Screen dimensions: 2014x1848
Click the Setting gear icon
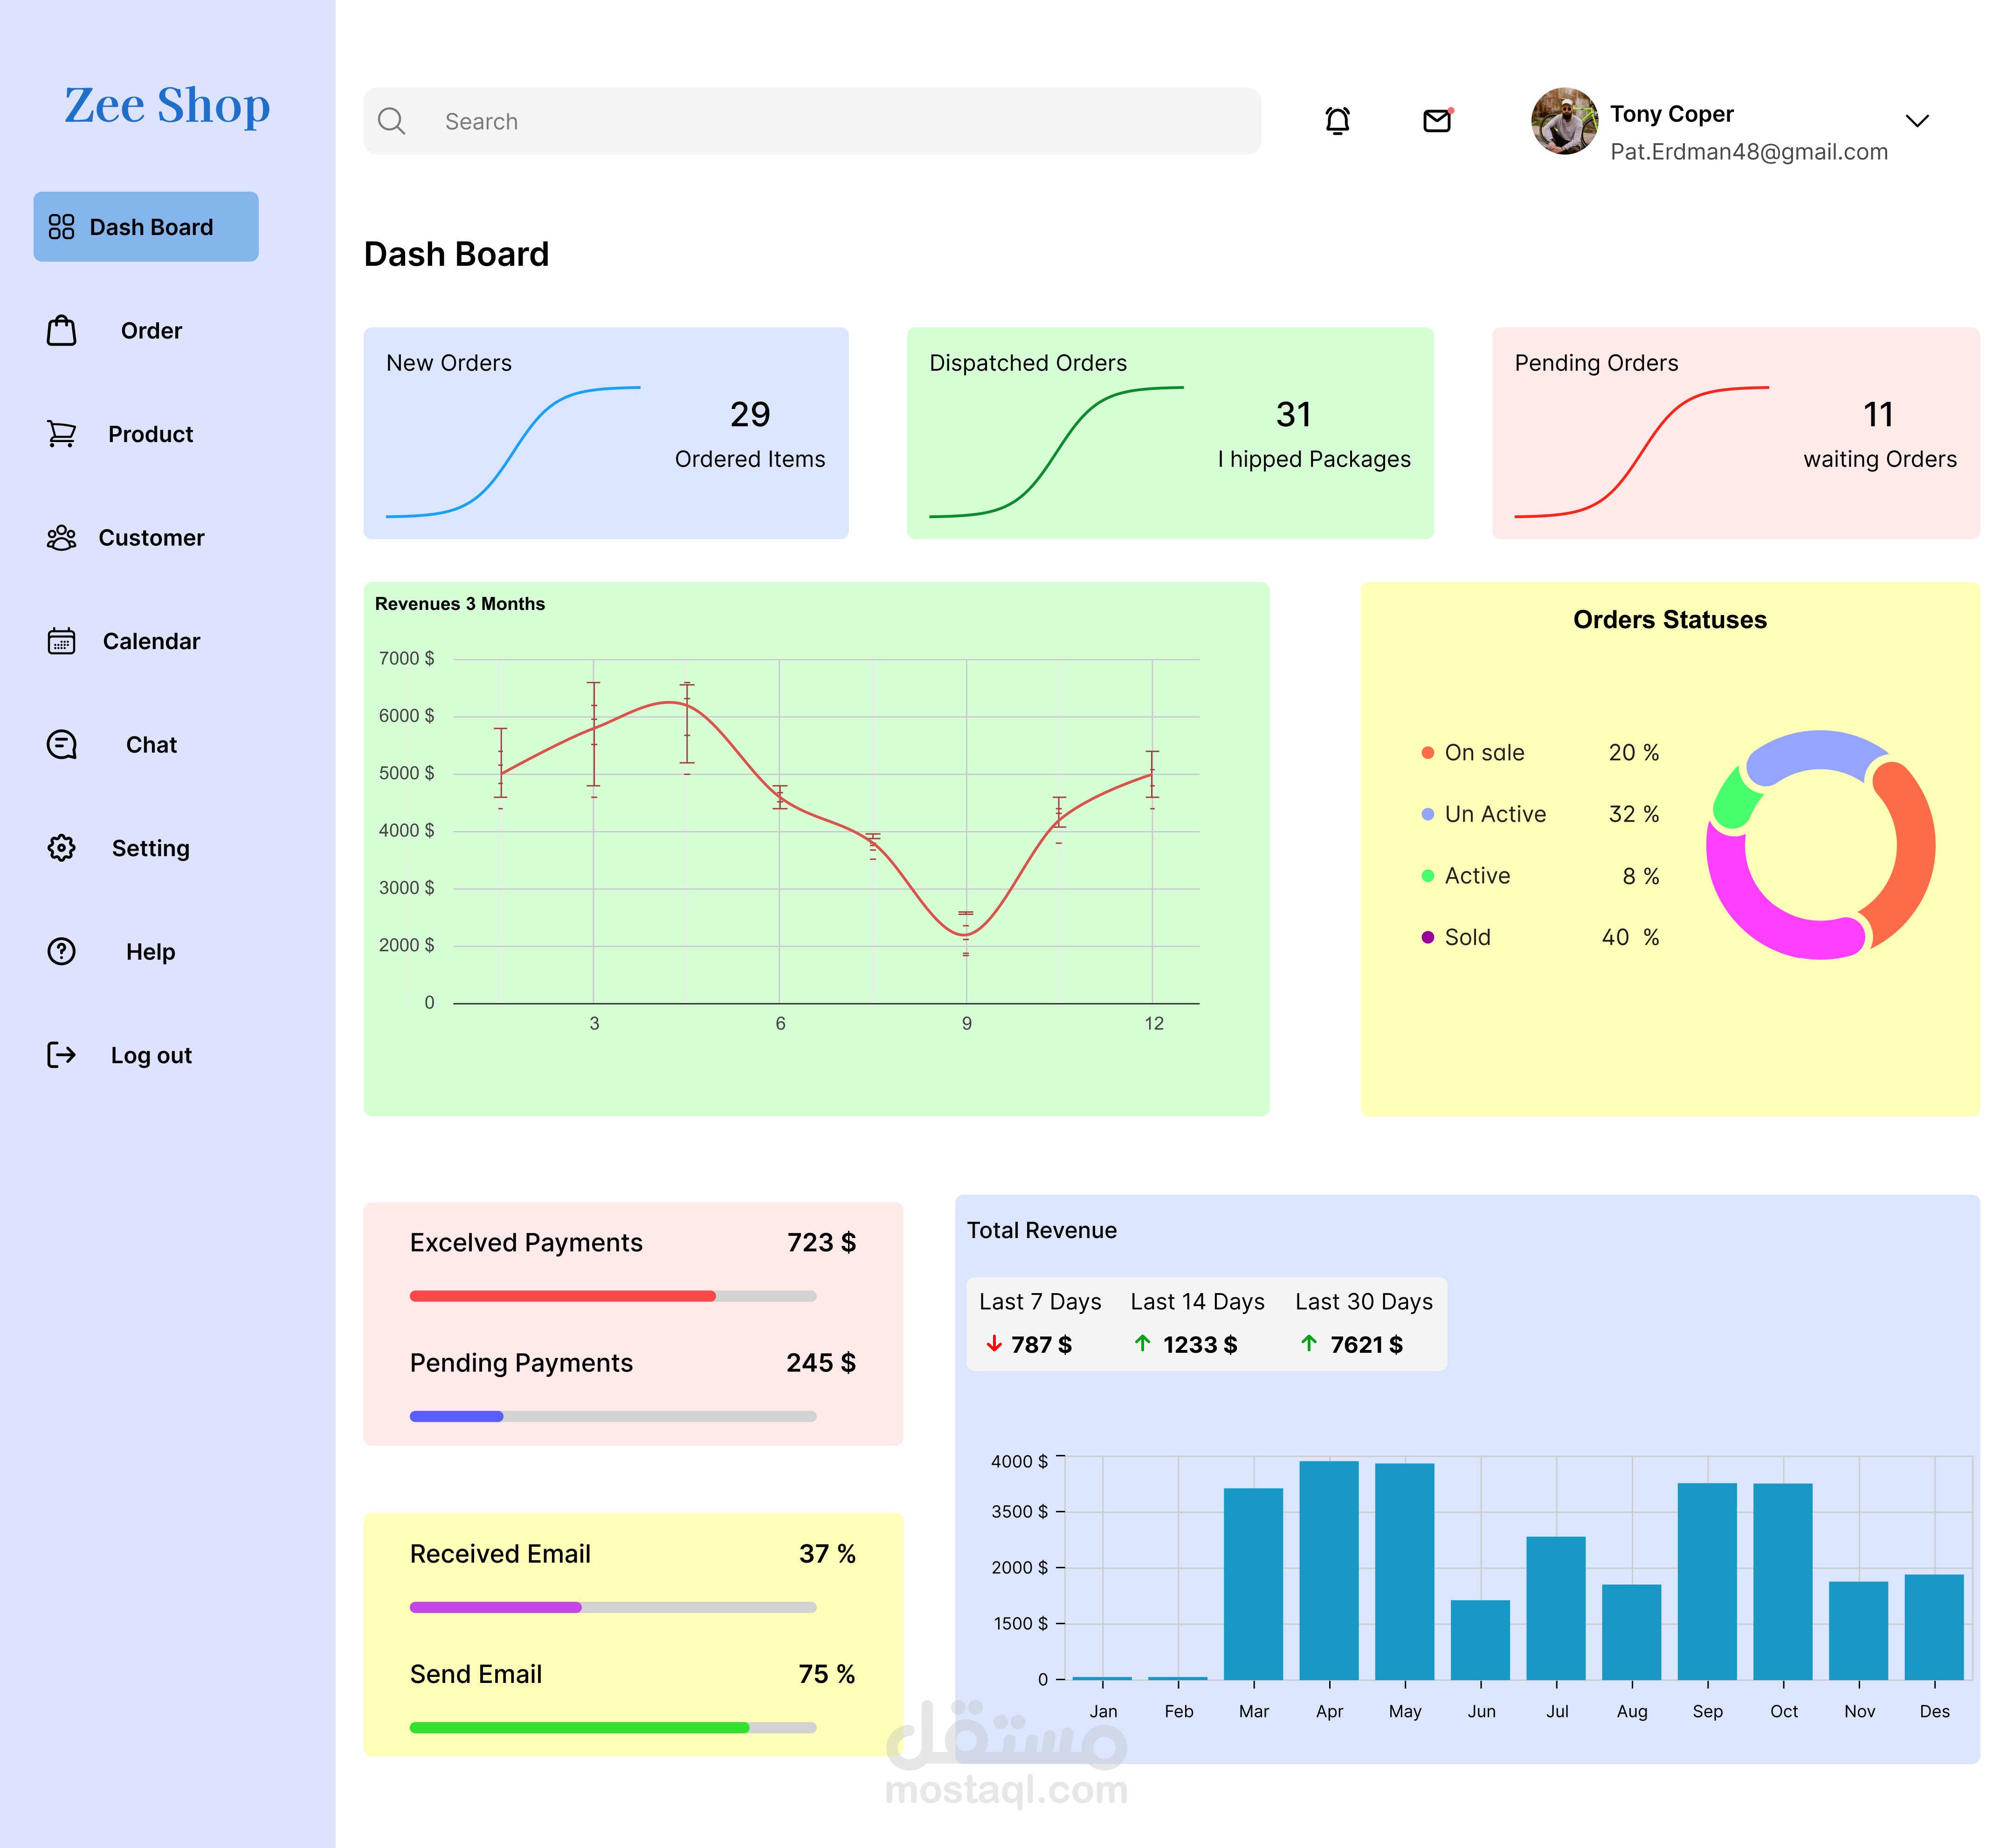point(62,848)
